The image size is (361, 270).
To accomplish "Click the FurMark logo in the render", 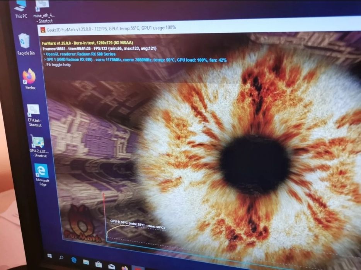I will (82, 224).
